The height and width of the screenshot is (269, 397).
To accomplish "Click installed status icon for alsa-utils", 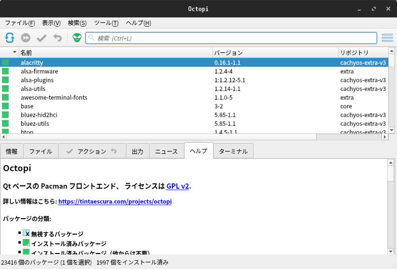I will 5,89.
